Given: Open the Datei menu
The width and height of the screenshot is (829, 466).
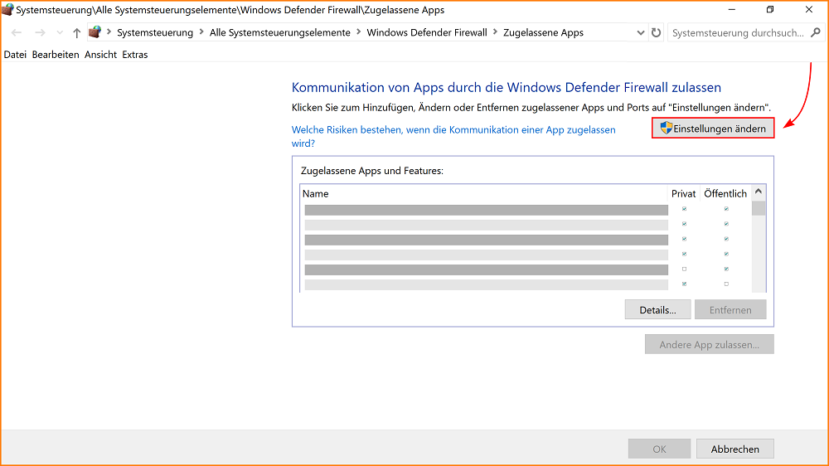Looking at the screenshot, I should (x=15, y=55).
